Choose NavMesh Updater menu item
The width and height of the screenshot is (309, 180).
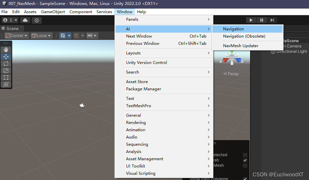(x=247, y=46)
